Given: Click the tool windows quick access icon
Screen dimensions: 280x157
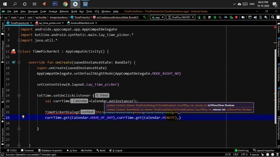Looking at the screenshot, I should [3, 154].
